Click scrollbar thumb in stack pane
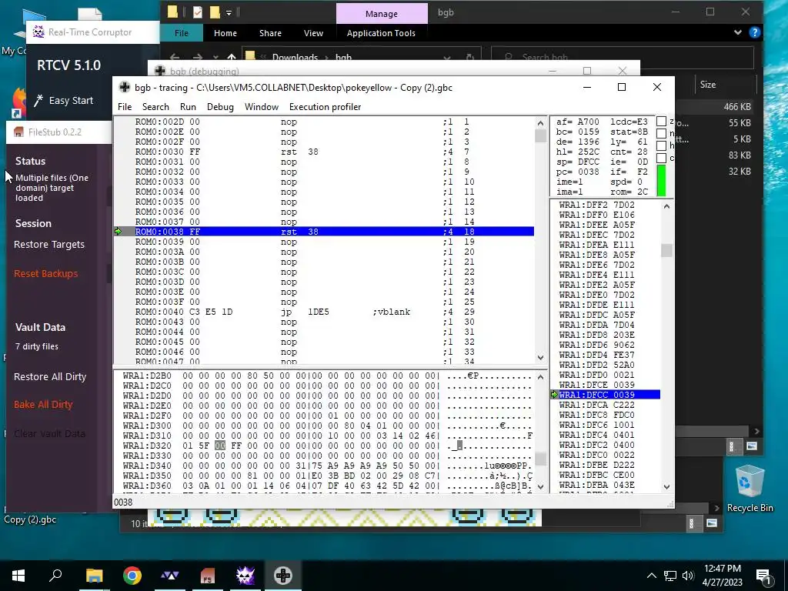This screenshot has height=591, width=788. [666, 250]
